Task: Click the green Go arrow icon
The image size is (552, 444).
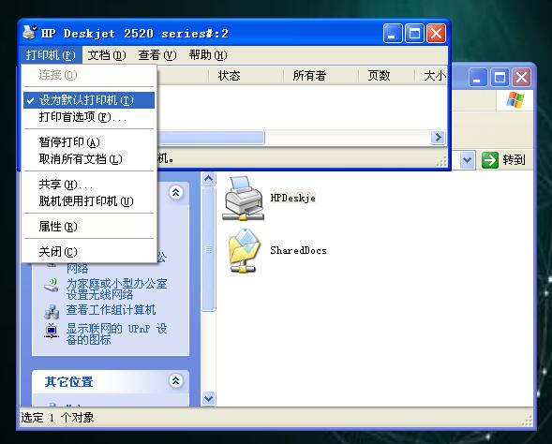Action: pyautogui.click(x=490, y=160)
